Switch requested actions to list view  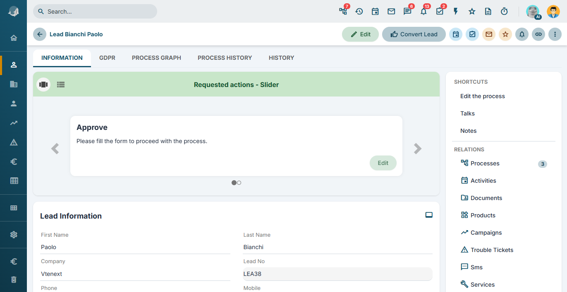pyautogui.click(x=61, y=85)
